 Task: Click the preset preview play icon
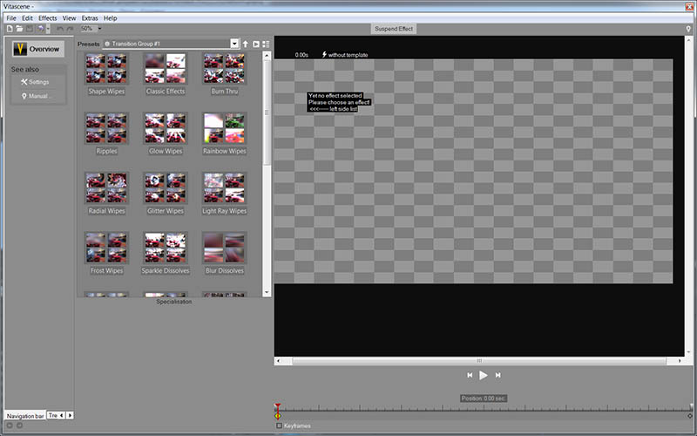pos(256,44)
